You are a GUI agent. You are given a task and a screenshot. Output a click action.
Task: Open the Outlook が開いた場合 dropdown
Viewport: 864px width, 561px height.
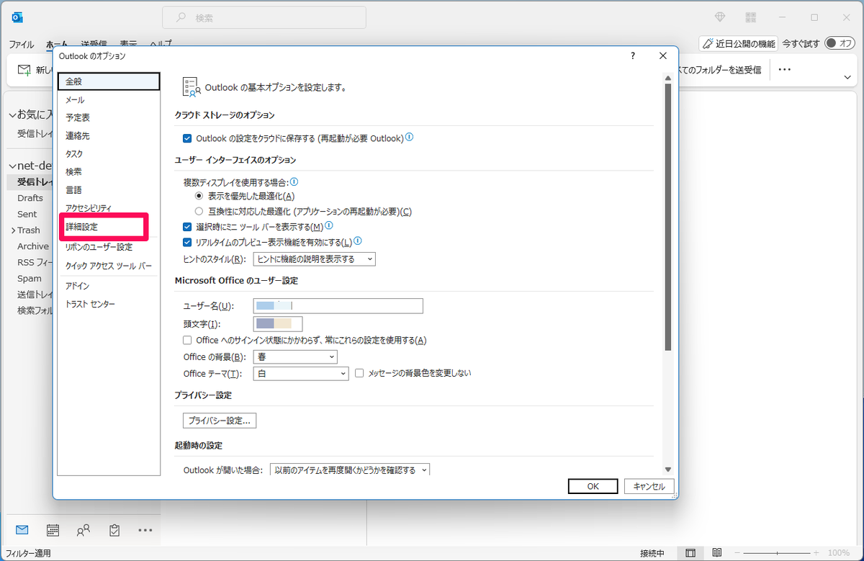[350, 470]
